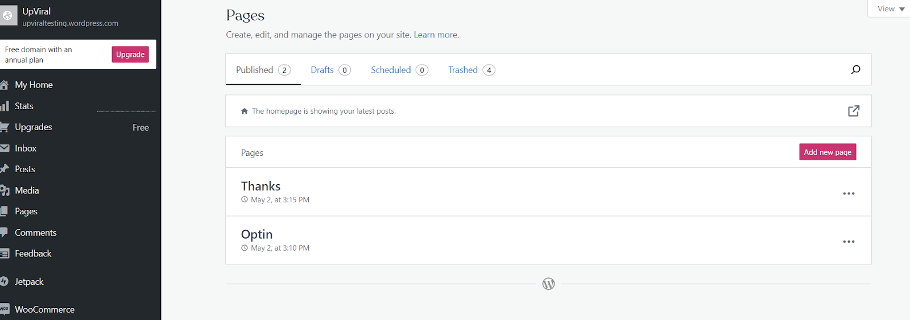
Task: Open Comments in sidebar
Action: [x=35, y=232]
